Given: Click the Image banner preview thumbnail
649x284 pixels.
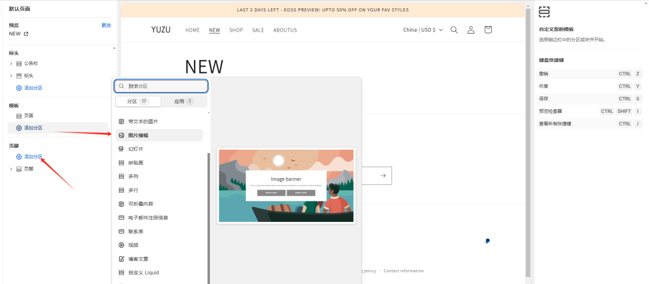Looking at the screenshot, I should pos(286,185).
